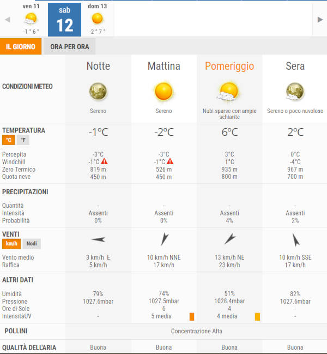The height and width of the screenshot is (354, 327).
Task: Click 'Concentrazione Alta' pollen value
Action: coord(196,331)
